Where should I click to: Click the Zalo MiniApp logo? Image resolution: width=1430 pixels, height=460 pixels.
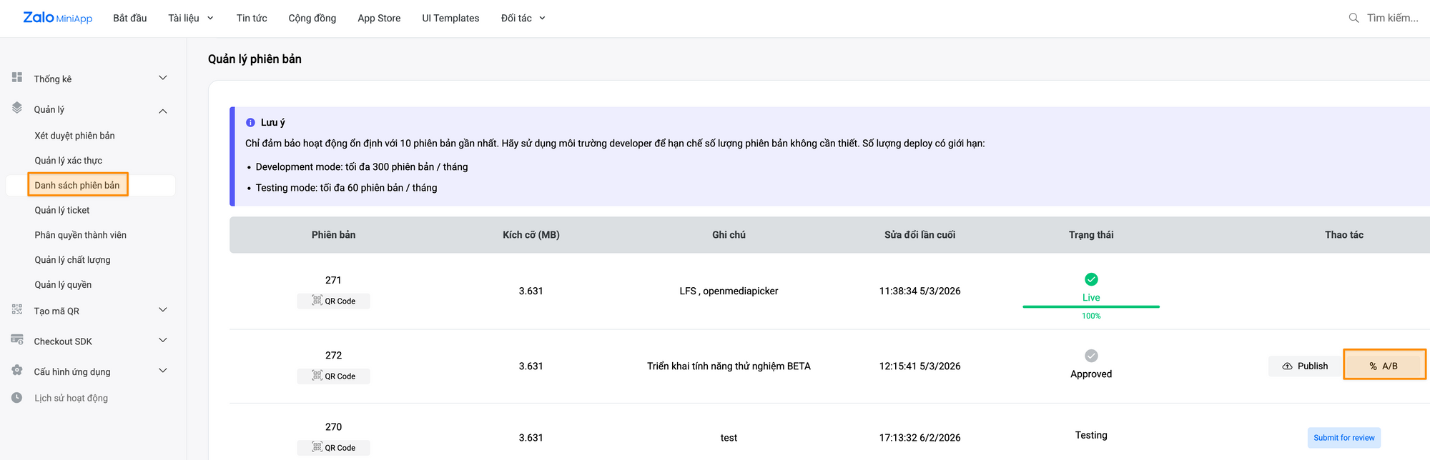57,18
